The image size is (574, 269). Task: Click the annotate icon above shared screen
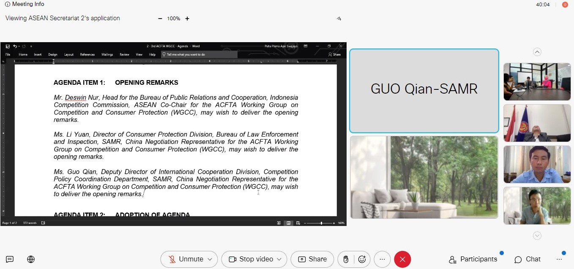tap(339, 19)
